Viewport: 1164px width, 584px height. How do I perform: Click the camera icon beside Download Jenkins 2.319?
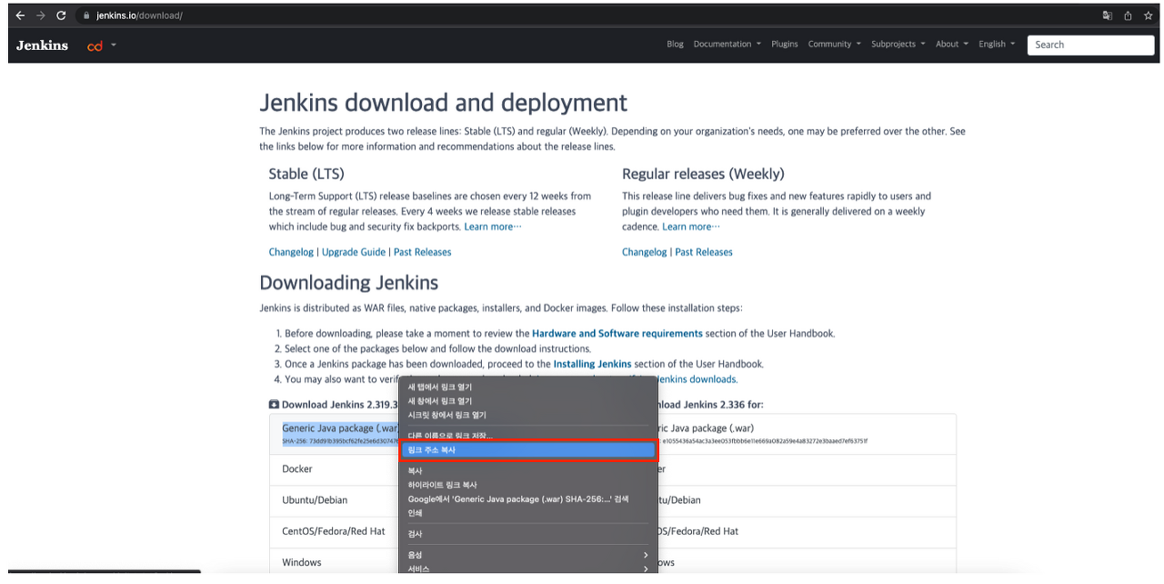click(x=274, y=405)
